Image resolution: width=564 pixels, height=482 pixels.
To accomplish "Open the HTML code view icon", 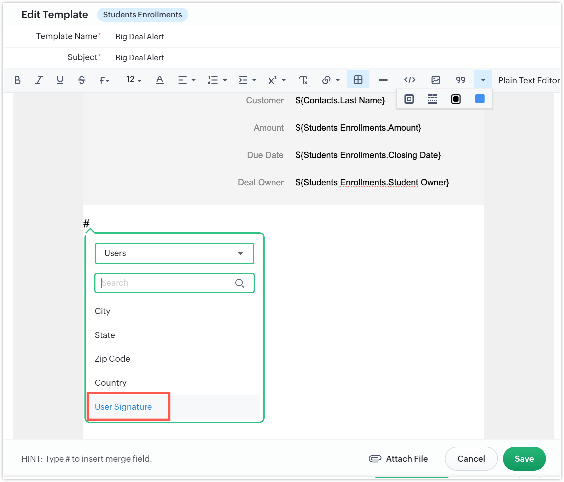I will tap(409, 80).
